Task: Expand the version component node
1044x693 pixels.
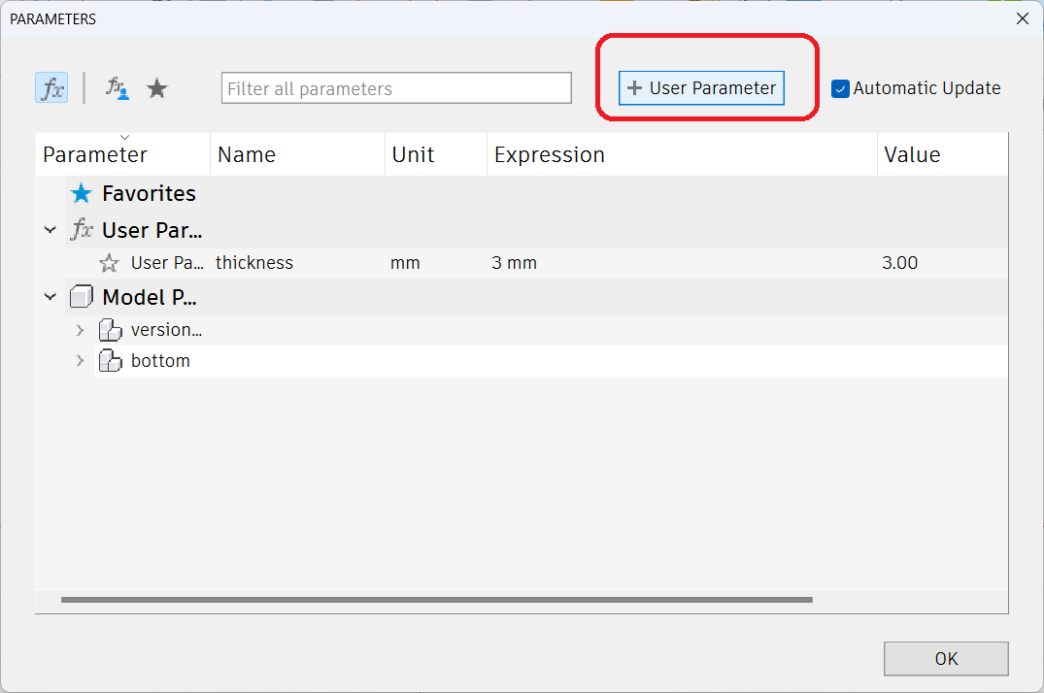Action: click(81, 330)
